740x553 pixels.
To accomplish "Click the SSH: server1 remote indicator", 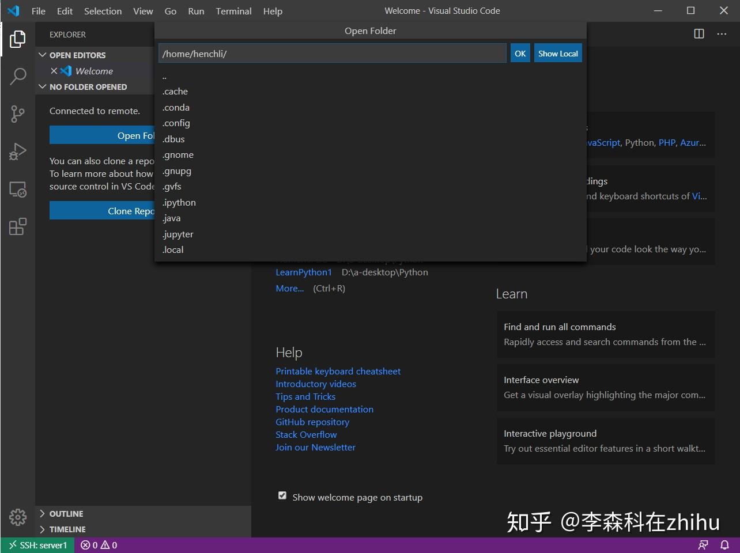I will pyautogui.click(x=37, y=544).
